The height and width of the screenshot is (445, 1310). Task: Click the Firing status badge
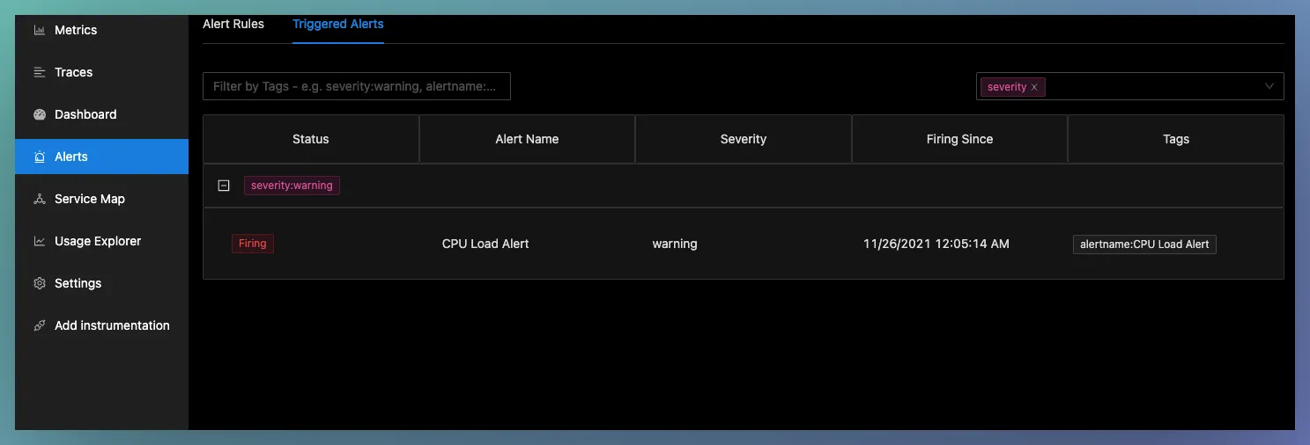click(x=253, y=244)
